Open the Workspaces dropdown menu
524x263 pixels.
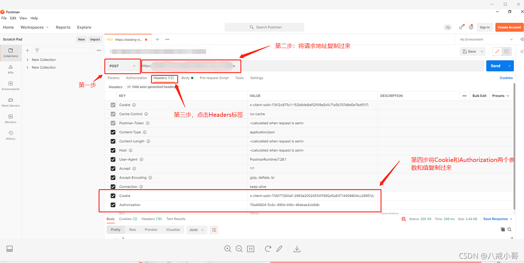pyautogui.click(x=34, y=27)
